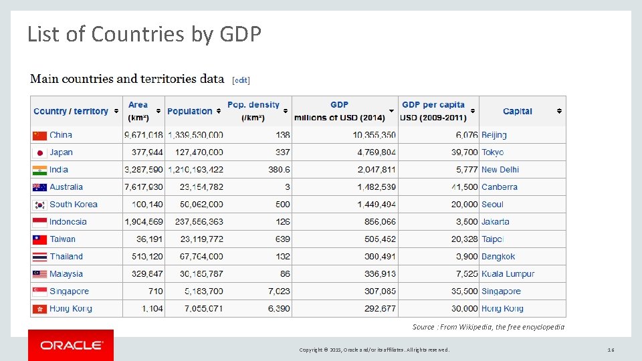Sort table by Capital column arrows
The image size is (642, 361).
click(x=559, y=111)
